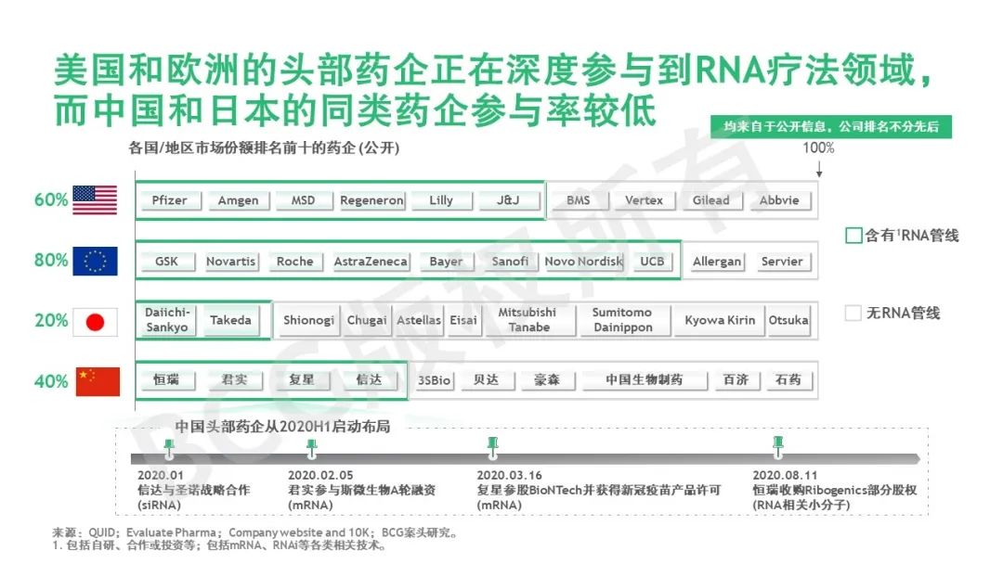The height and width of the screenshot is (564, 1003).
Task: Click the Japan flag icon
Action: tap(95, 322)
